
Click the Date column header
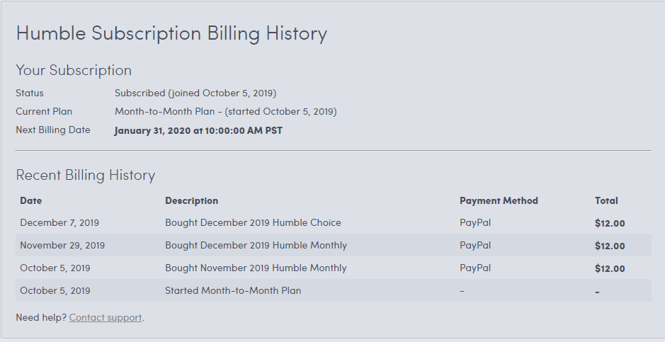(x=31, y=201)
